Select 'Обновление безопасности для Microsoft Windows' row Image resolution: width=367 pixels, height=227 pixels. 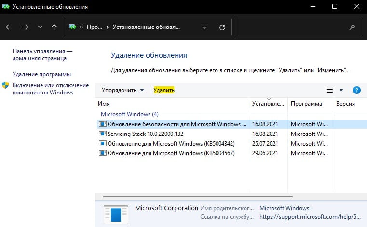(x=231, y=124)
